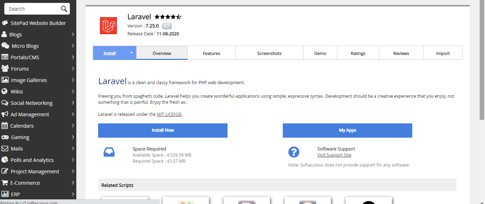
Task: Switch to the Overview tab
Action: 162,53
